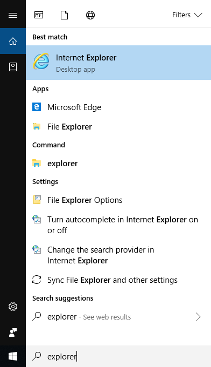Filter results by Apps icon
211x367 pixels.
39,15
